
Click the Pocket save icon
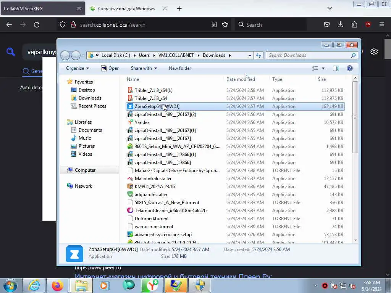327,25
